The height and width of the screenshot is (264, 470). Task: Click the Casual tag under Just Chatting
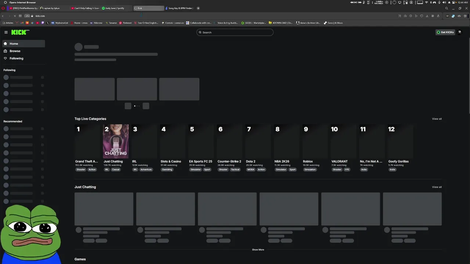point(116,169)
